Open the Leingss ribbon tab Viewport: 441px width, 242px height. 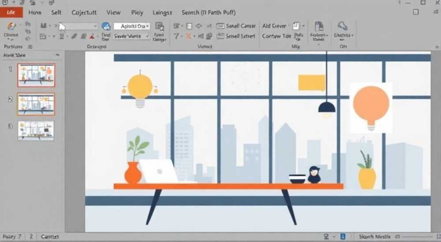pos(162,13)
